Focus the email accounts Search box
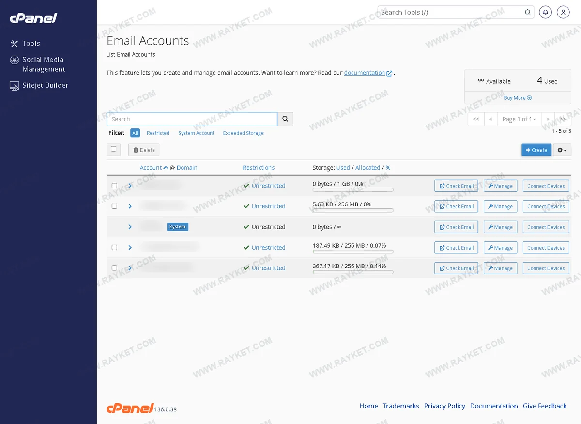Image resolution: width=581 pixels, height=424 pixels. pyautogui.click(x=192, y=119)
